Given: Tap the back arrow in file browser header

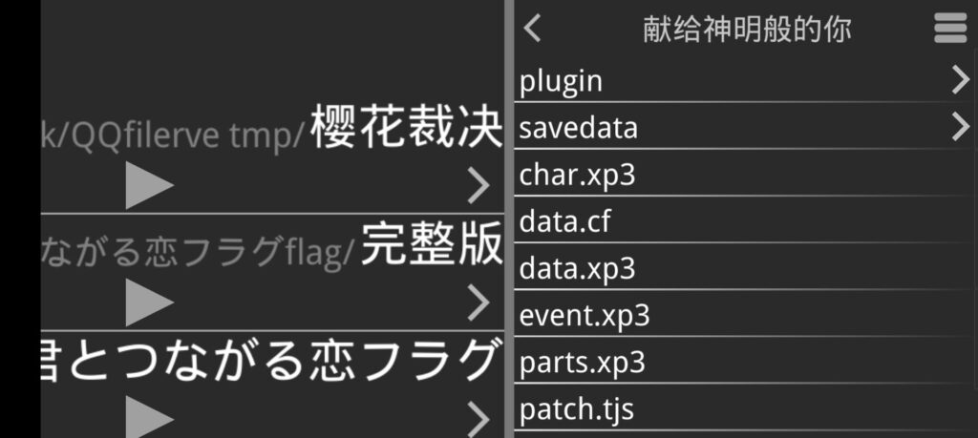Looking at the screenshot, I should (x=532, y=29).
